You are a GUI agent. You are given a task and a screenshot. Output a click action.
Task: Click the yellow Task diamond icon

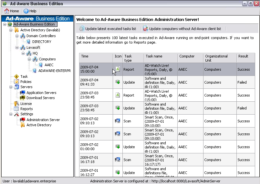click(16, 77)
